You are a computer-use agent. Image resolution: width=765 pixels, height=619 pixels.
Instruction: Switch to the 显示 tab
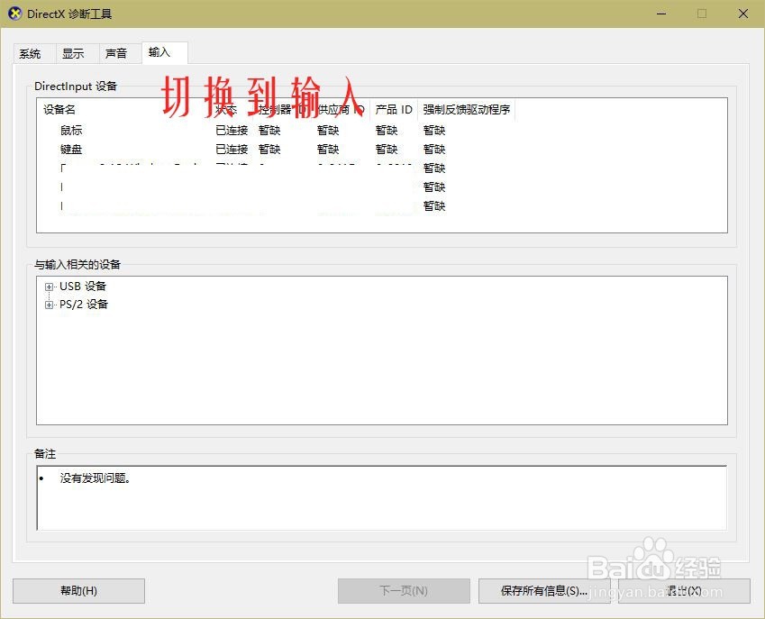pyautogui.click(x=75, y=53)
